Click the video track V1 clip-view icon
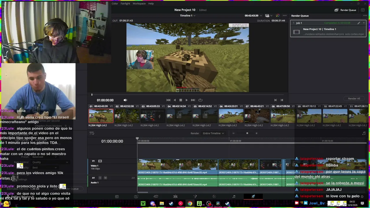The width and height of the screenshot is (370, 208). coord(100,161)
